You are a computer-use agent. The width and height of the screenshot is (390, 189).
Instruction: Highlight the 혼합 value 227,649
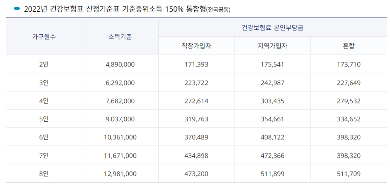click(x=349, y=83)
